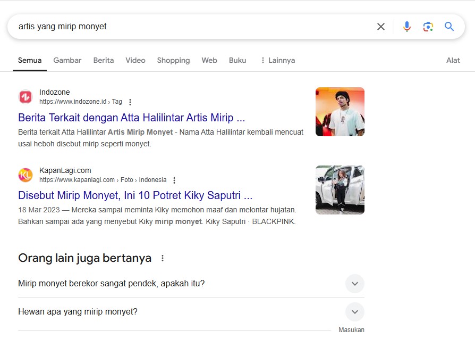Screen dimensions: 475x347
Task: Switch to the Gambar tab
Action: click(x=67, y=60)
